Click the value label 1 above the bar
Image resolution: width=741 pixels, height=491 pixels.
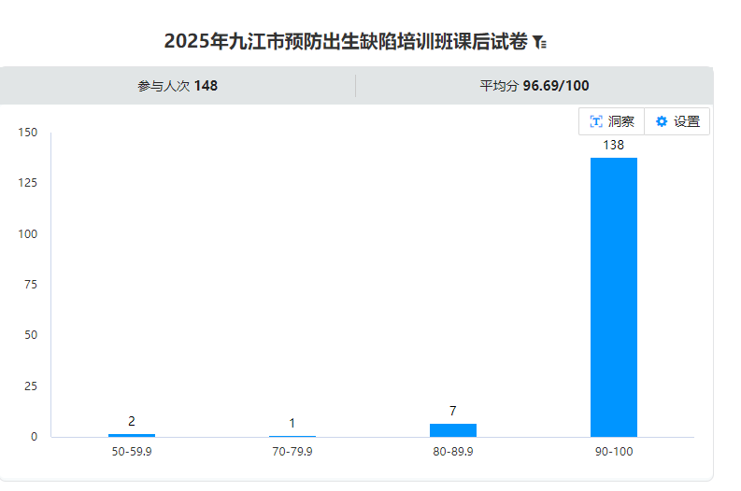[x=292, y=424]
